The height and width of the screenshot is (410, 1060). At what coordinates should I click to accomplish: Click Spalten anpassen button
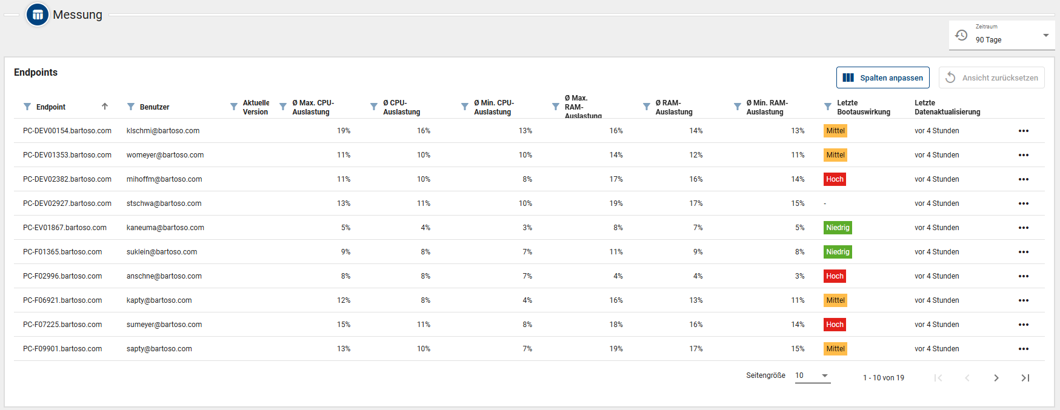click(882, 78)
